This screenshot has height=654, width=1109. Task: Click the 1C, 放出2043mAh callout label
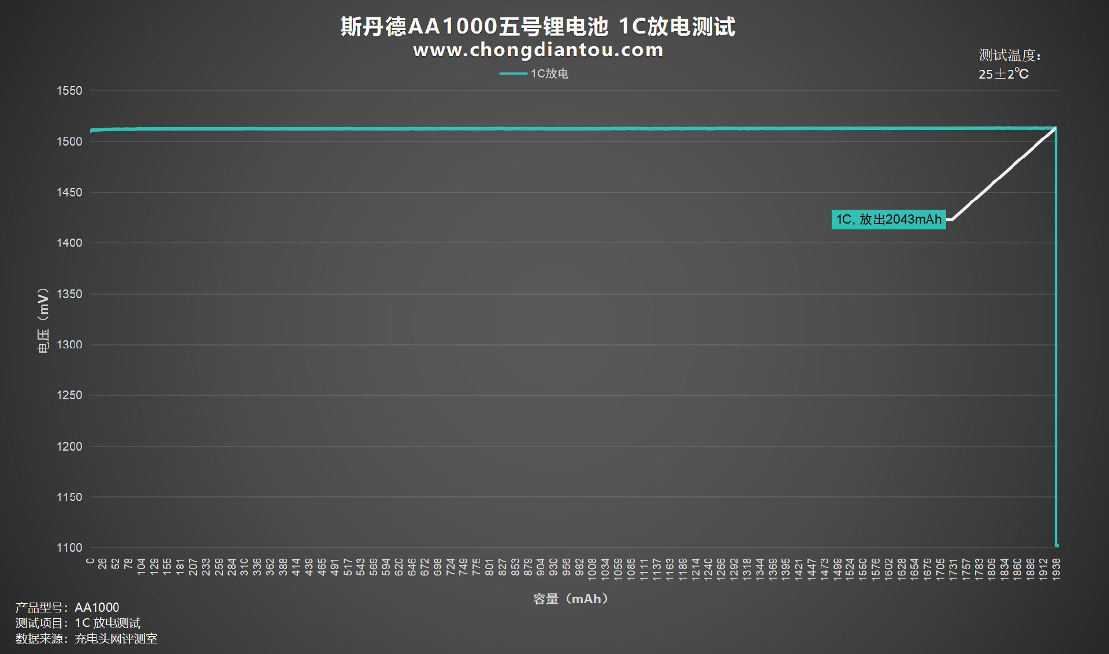coord(889,220)
